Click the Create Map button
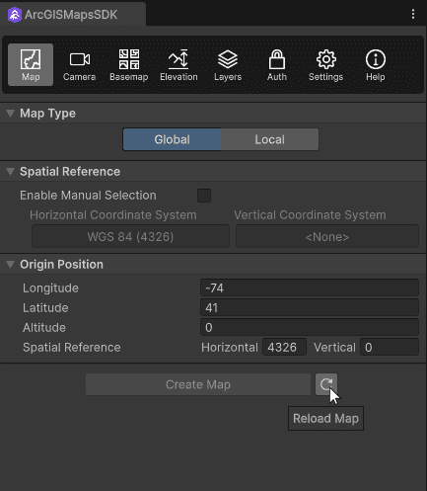 click(198, 384)
